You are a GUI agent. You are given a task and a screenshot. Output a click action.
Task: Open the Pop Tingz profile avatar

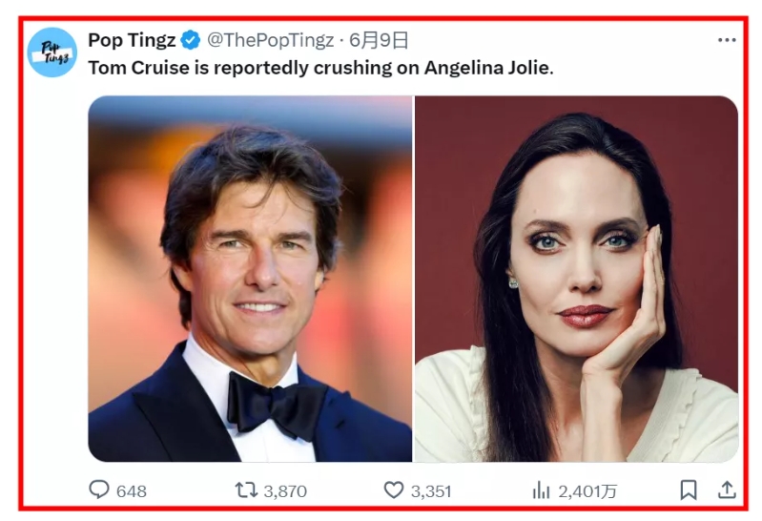tap(51, 52)
